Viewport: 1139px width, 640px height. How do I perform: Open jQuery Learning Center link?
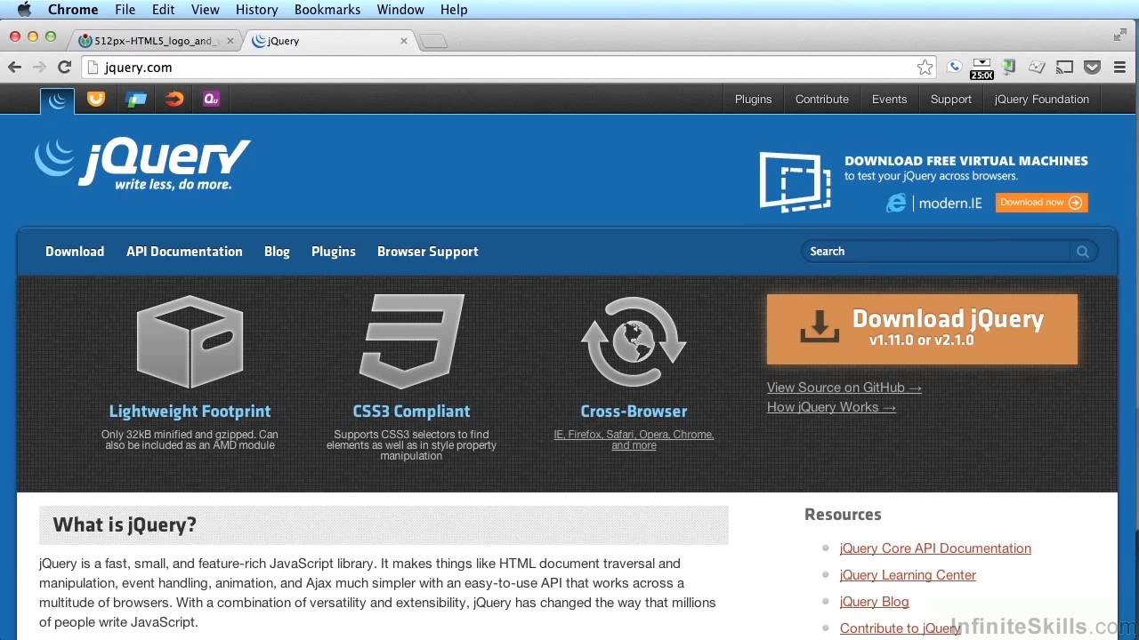(x=908, y=575)
